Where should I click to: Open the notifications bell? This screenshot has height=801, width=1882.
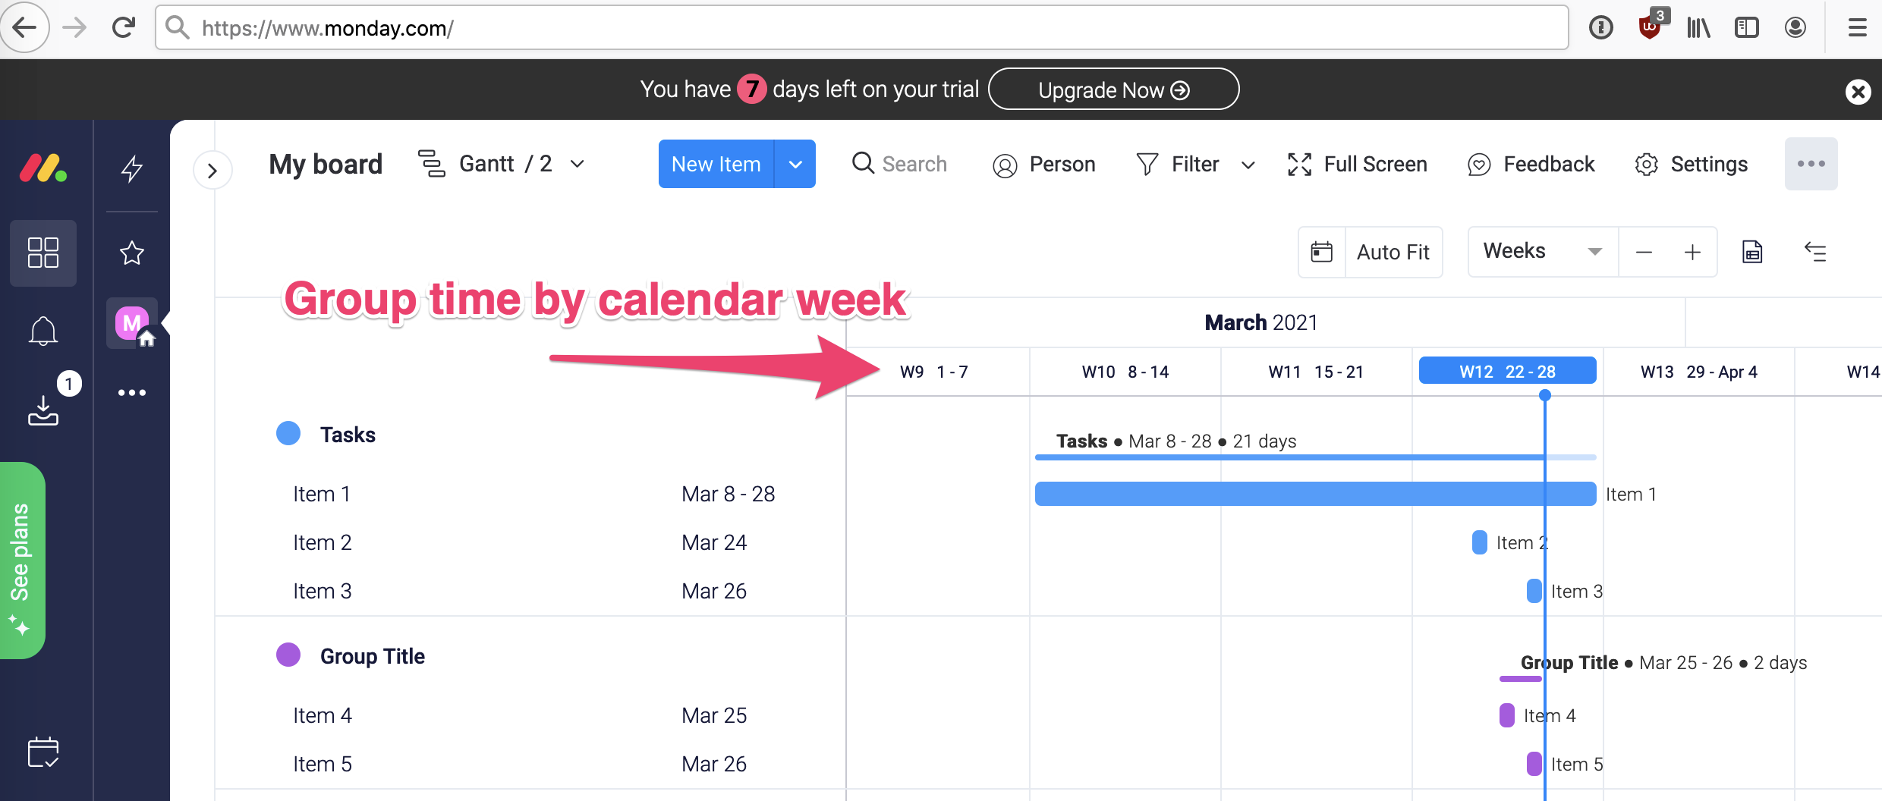click(x=43, y=331)
